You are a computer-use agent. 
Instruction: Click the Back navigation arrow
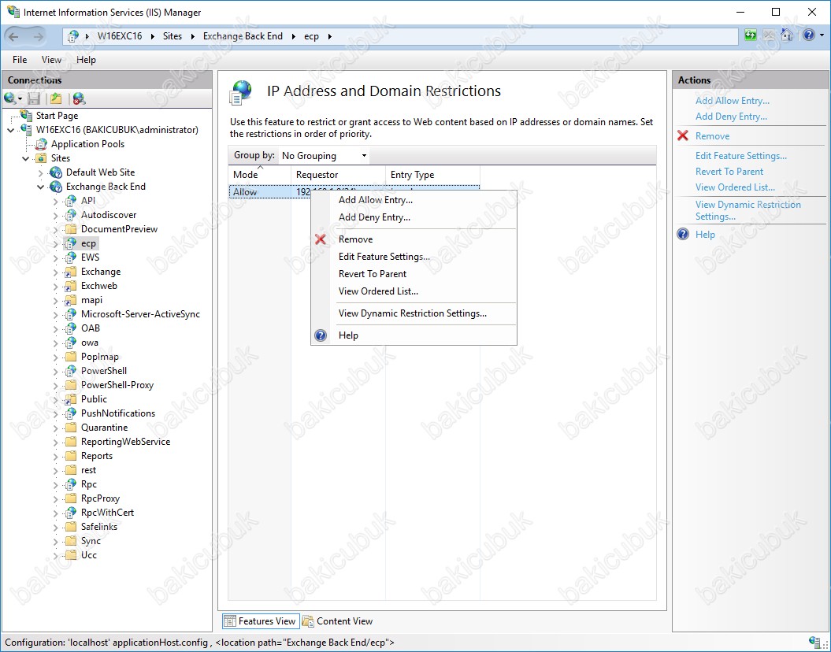coord(13,36)
